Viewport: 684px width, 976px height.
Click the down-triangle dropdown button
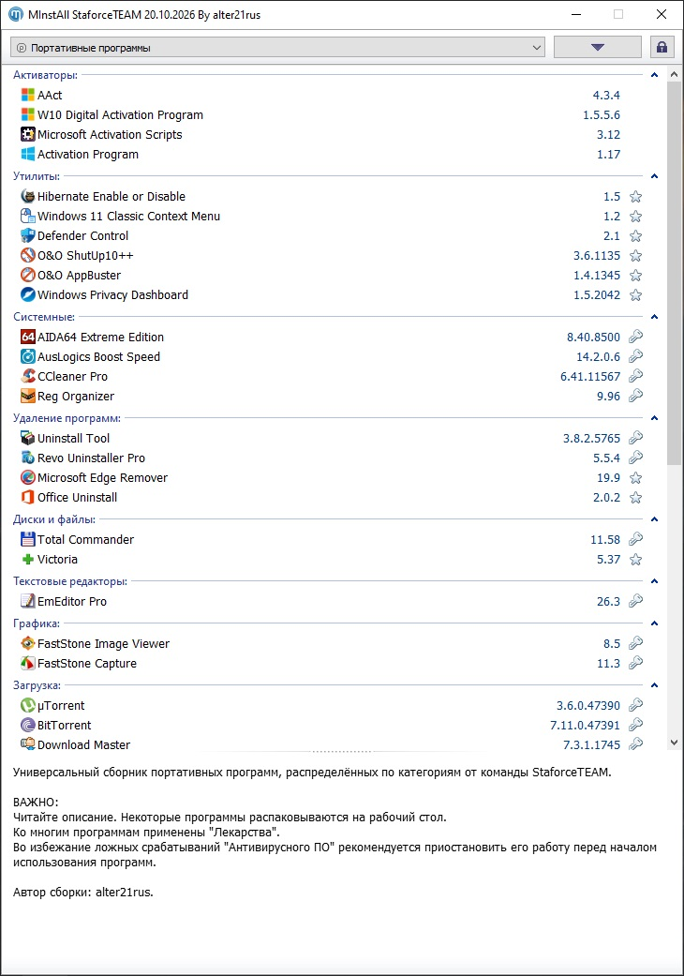point(598,47)
